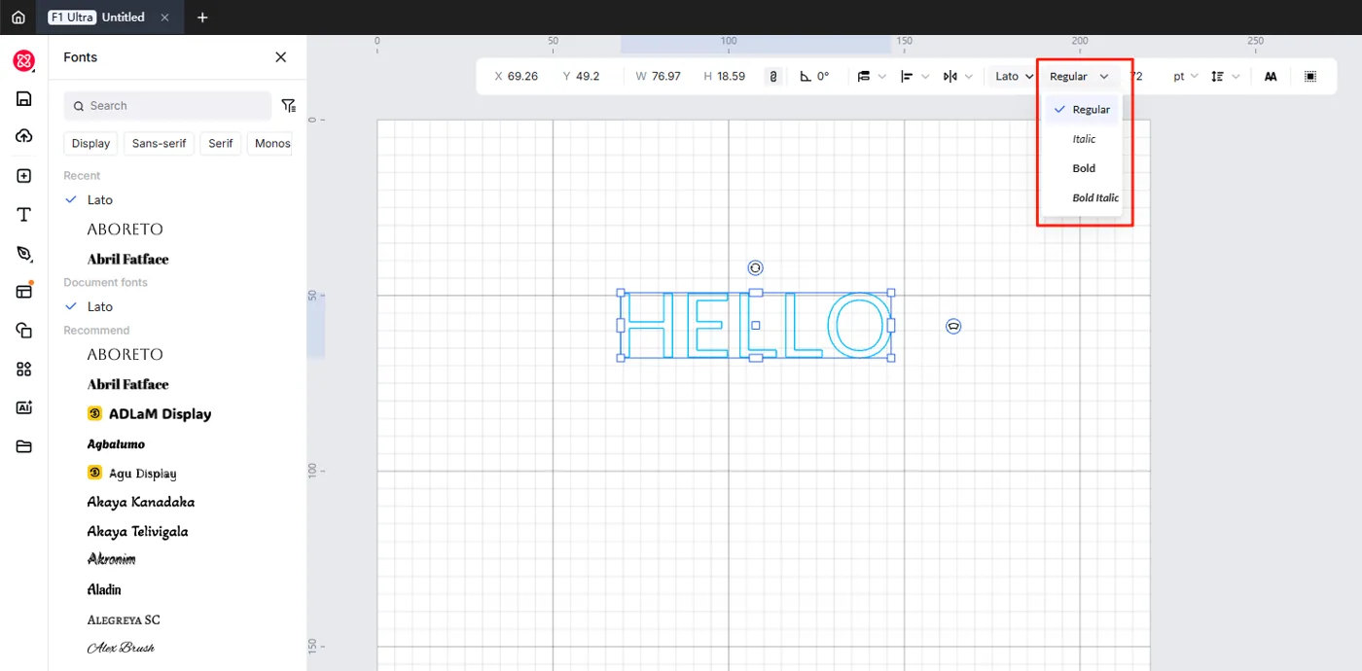Open the apps grid icon in sidebar
Image resolution: width=1362 pixels, height=671 pixels.
24,369
